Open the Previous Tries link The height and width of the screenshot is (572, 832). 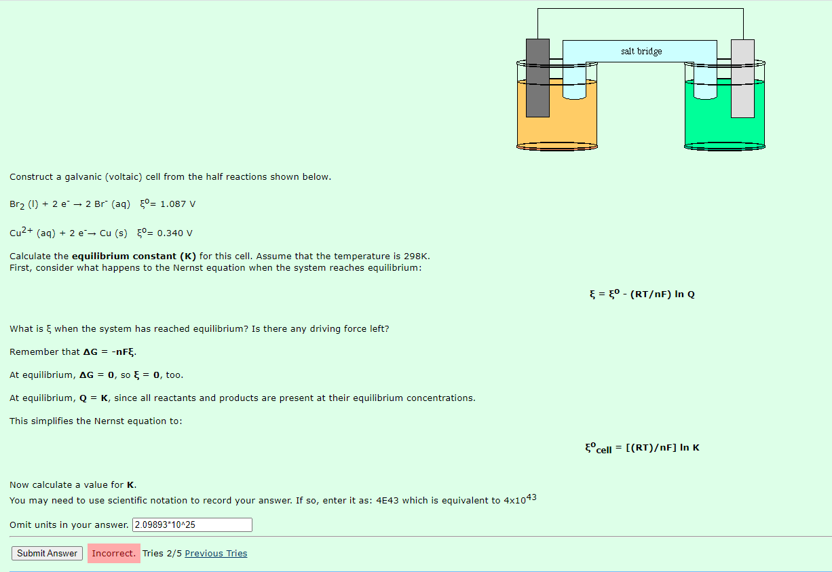click(x=216, y=553)
